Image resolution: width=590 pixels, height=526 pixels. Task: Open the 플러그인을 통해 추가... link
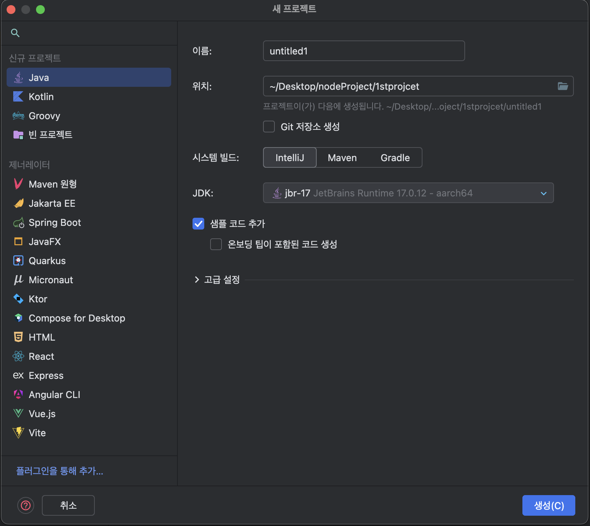pyautogui.click(x=60, y=471)
